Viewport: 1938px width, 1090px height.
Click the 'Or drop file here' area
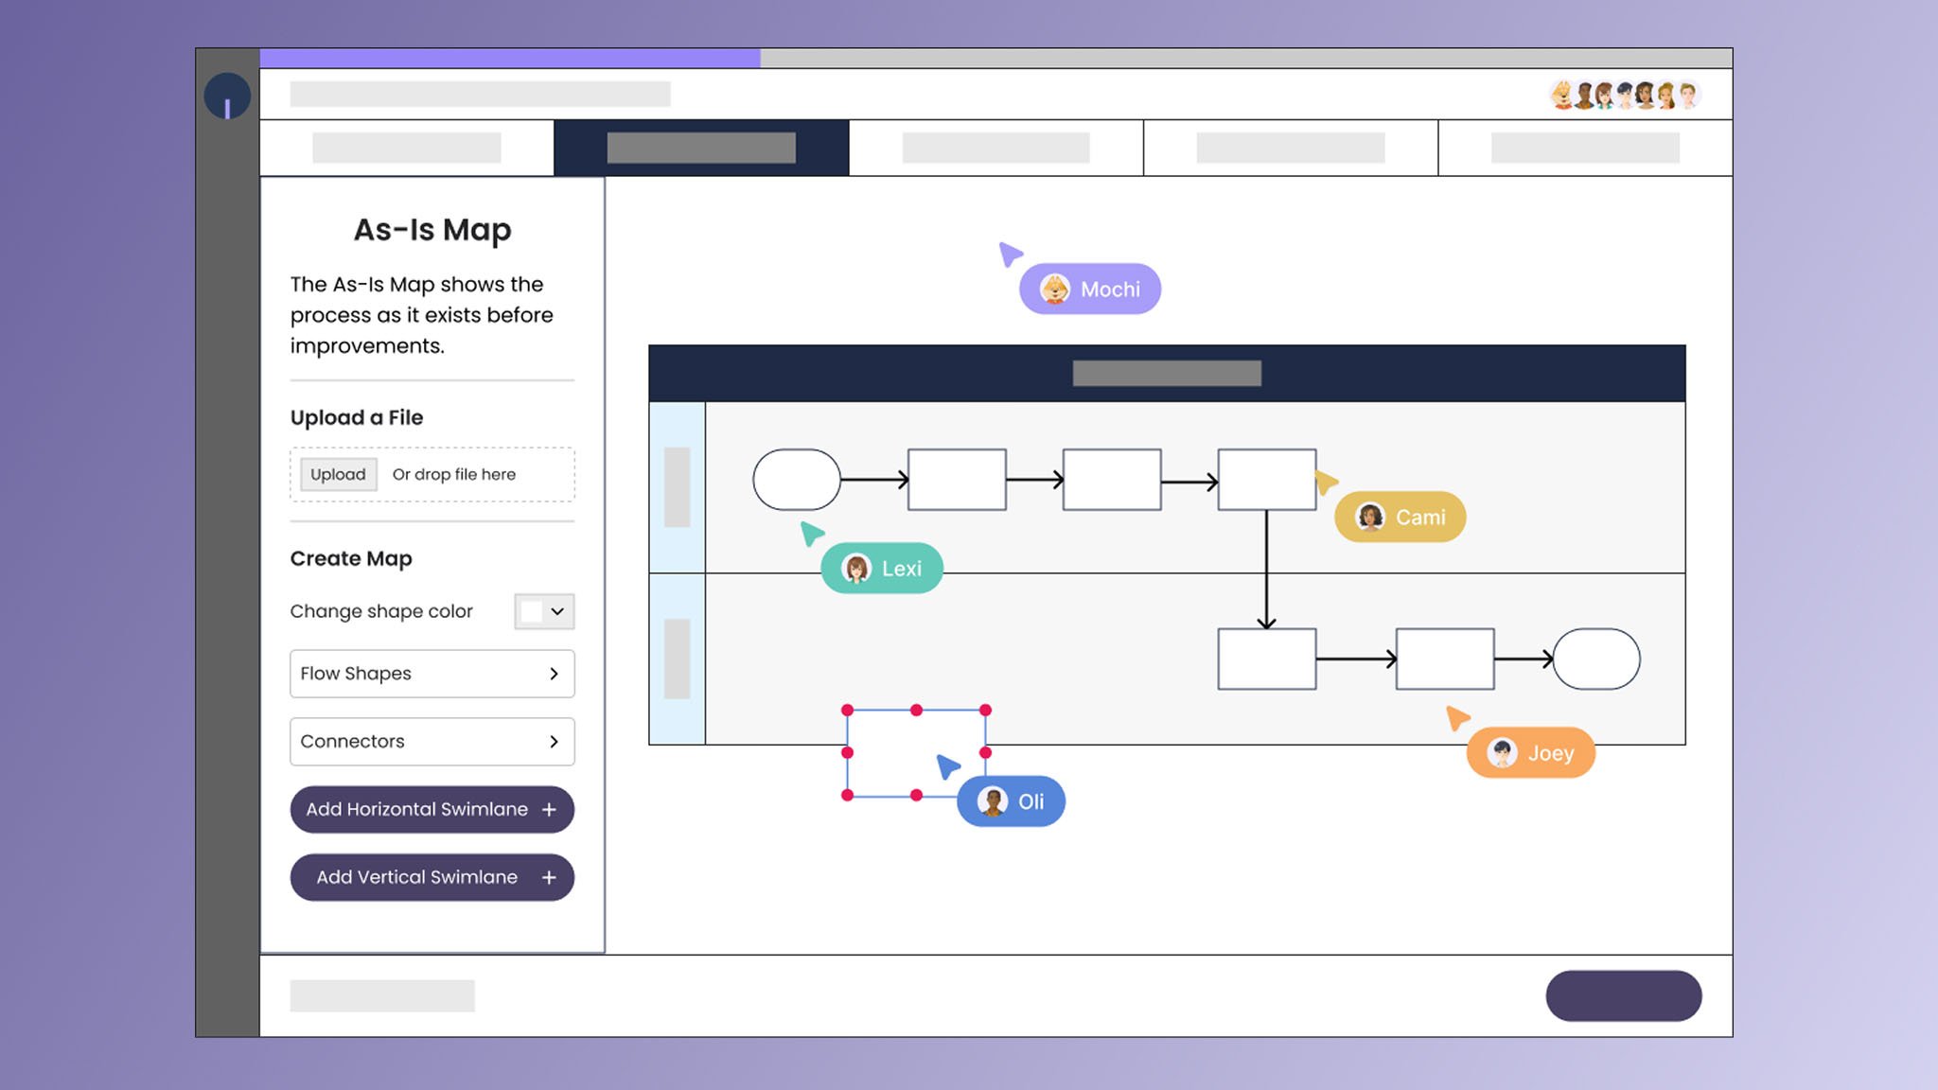pos(454,474)
